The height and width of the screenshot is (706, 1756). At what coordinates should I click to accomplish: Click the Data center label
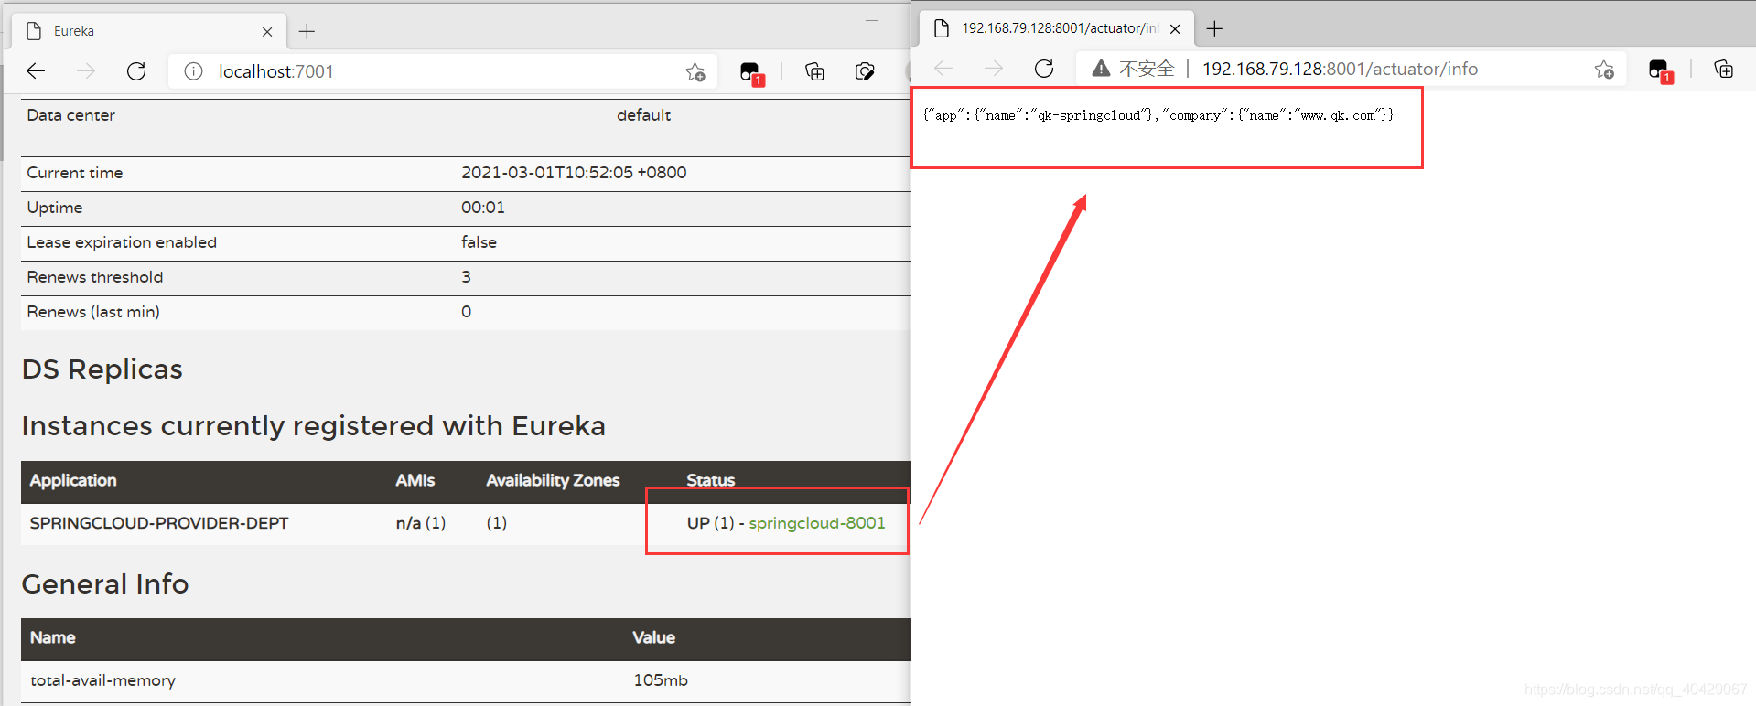[70, 115]
